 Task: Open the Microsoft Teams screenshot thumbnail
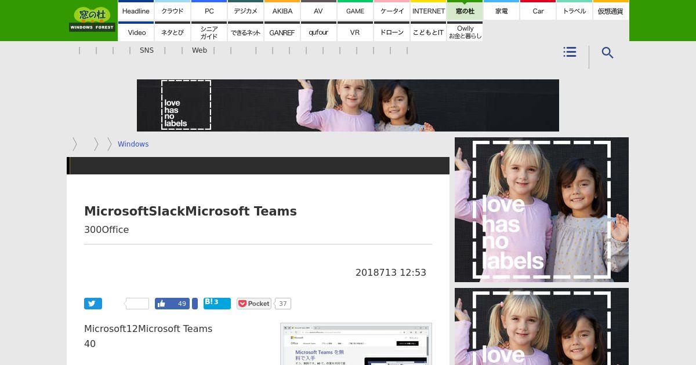point(356,344)
